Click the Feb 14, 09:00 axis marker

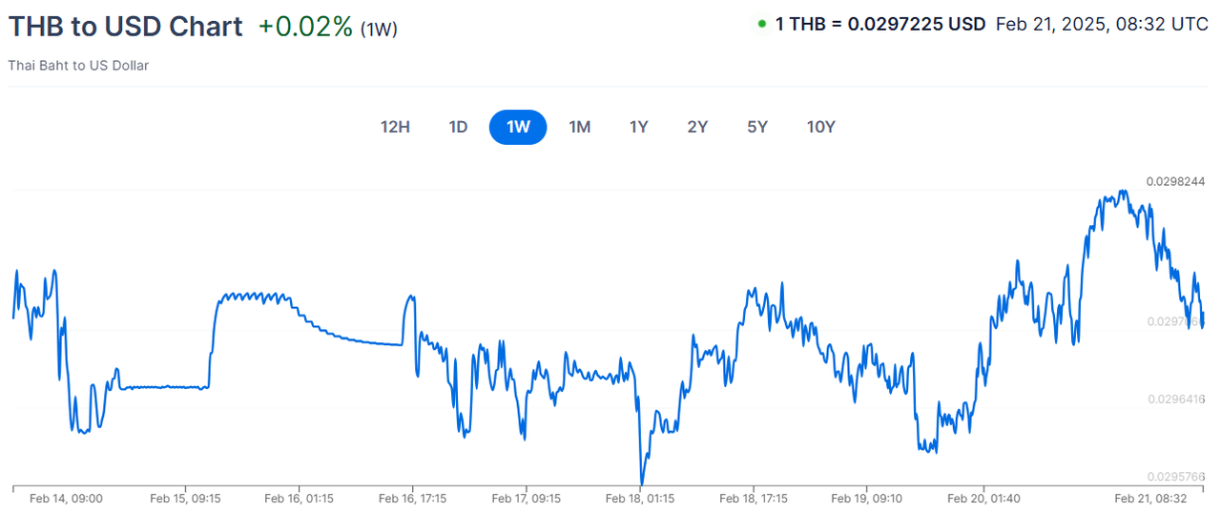[x=66, y=499]
